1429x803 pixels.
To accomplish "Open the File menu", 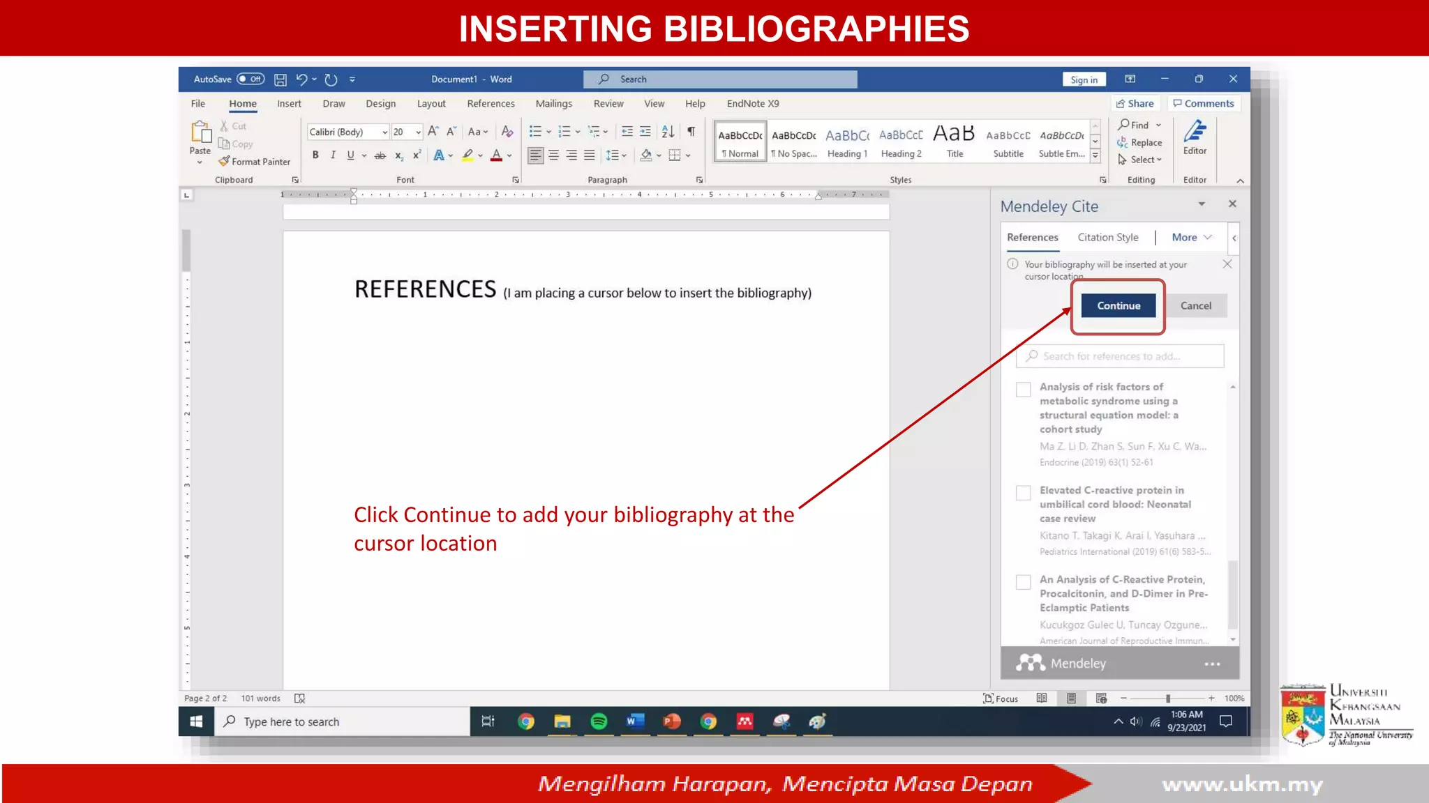I will tap(198, 103).
